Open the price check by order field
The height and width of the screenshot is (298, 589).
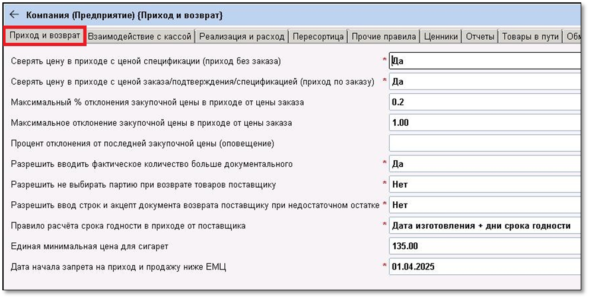click(x=484, y=82)
